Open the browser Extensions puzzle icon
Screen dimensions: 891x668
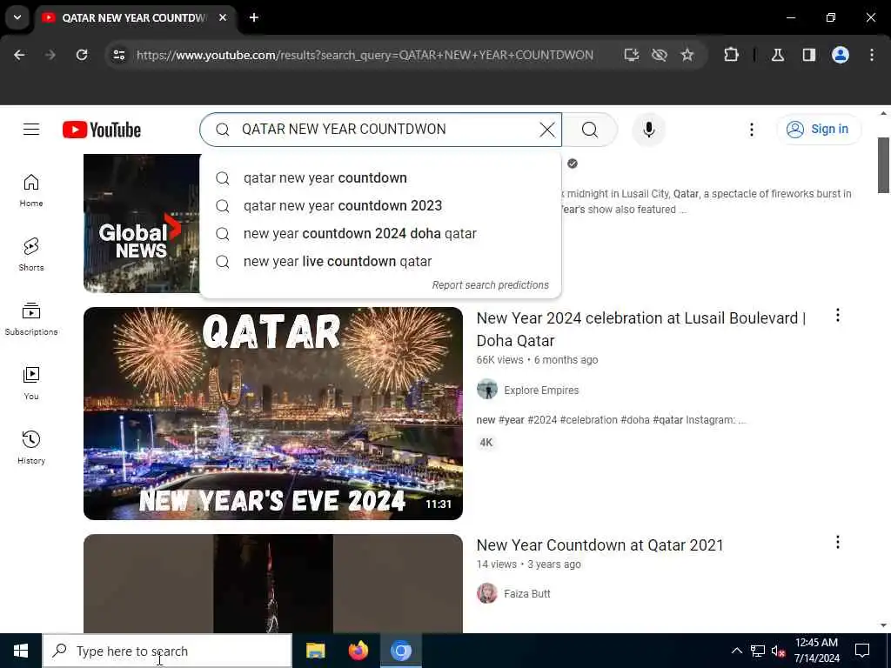[731, 55]
